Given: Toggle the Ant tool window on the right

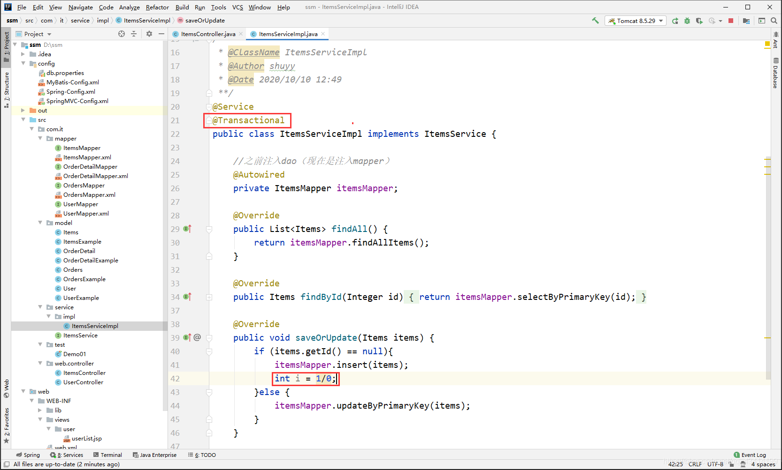Looking at the screenshot, I should tap(775, 40).
